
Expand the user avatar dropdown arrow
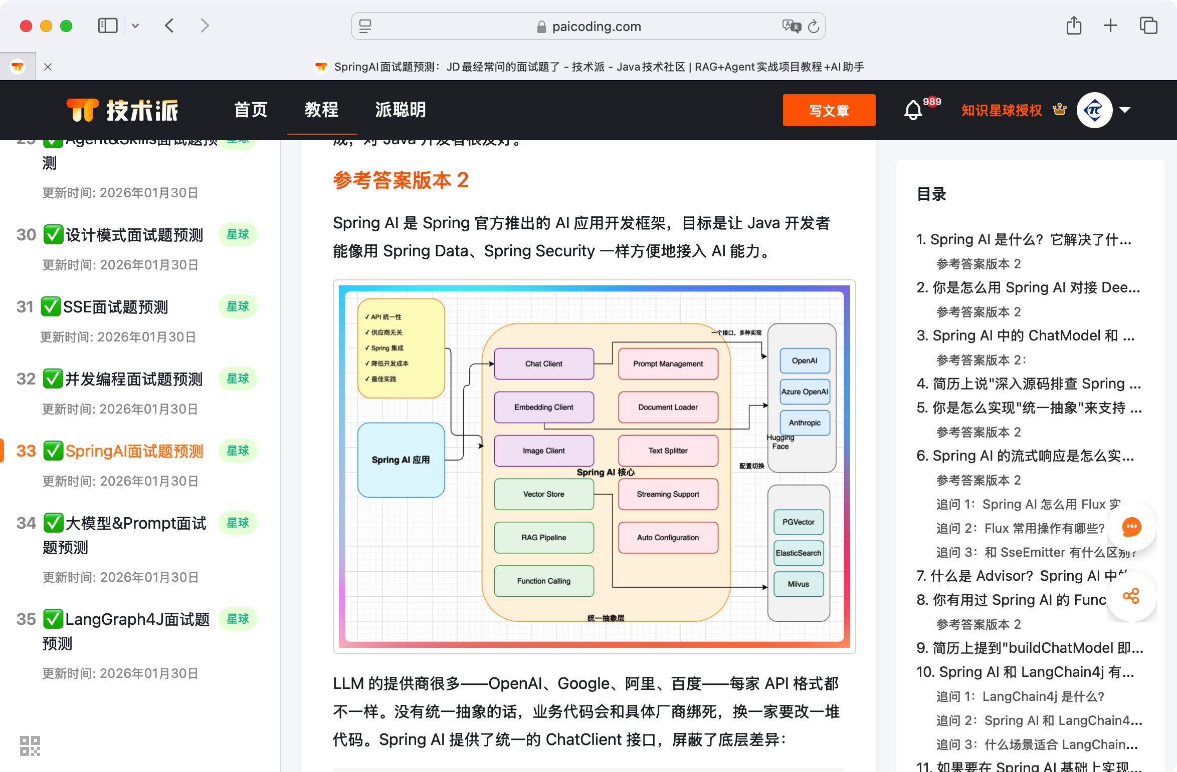pos(1125,110)
